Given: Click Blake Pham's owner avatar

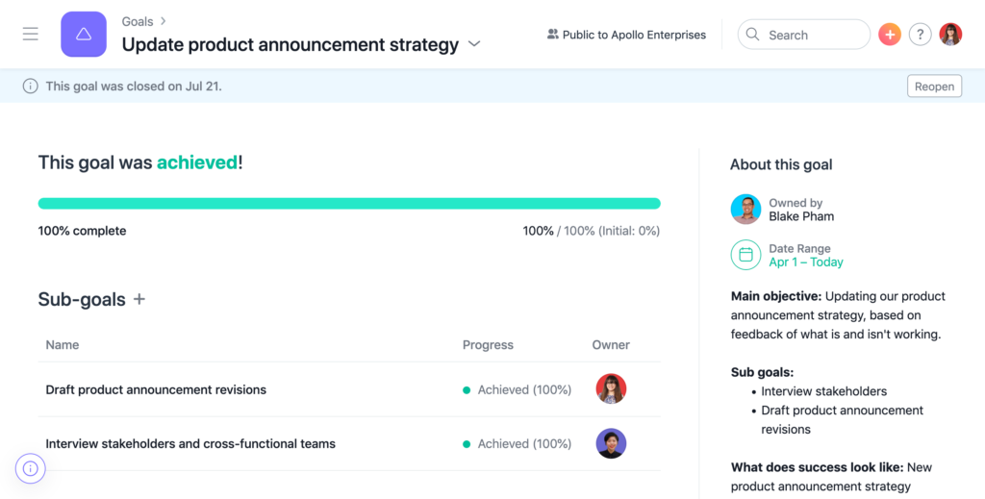Looking at the screenshot, I should (x=745, y=209).
